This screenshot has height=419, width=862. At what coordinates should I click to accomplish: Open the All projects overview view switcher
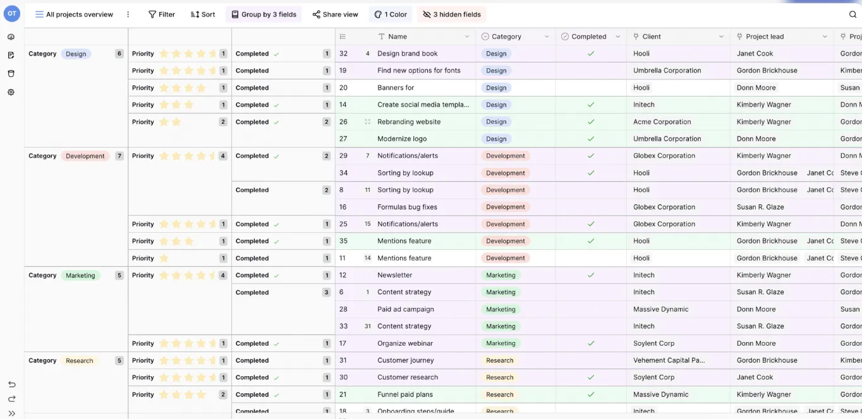(x=74, y=15)
